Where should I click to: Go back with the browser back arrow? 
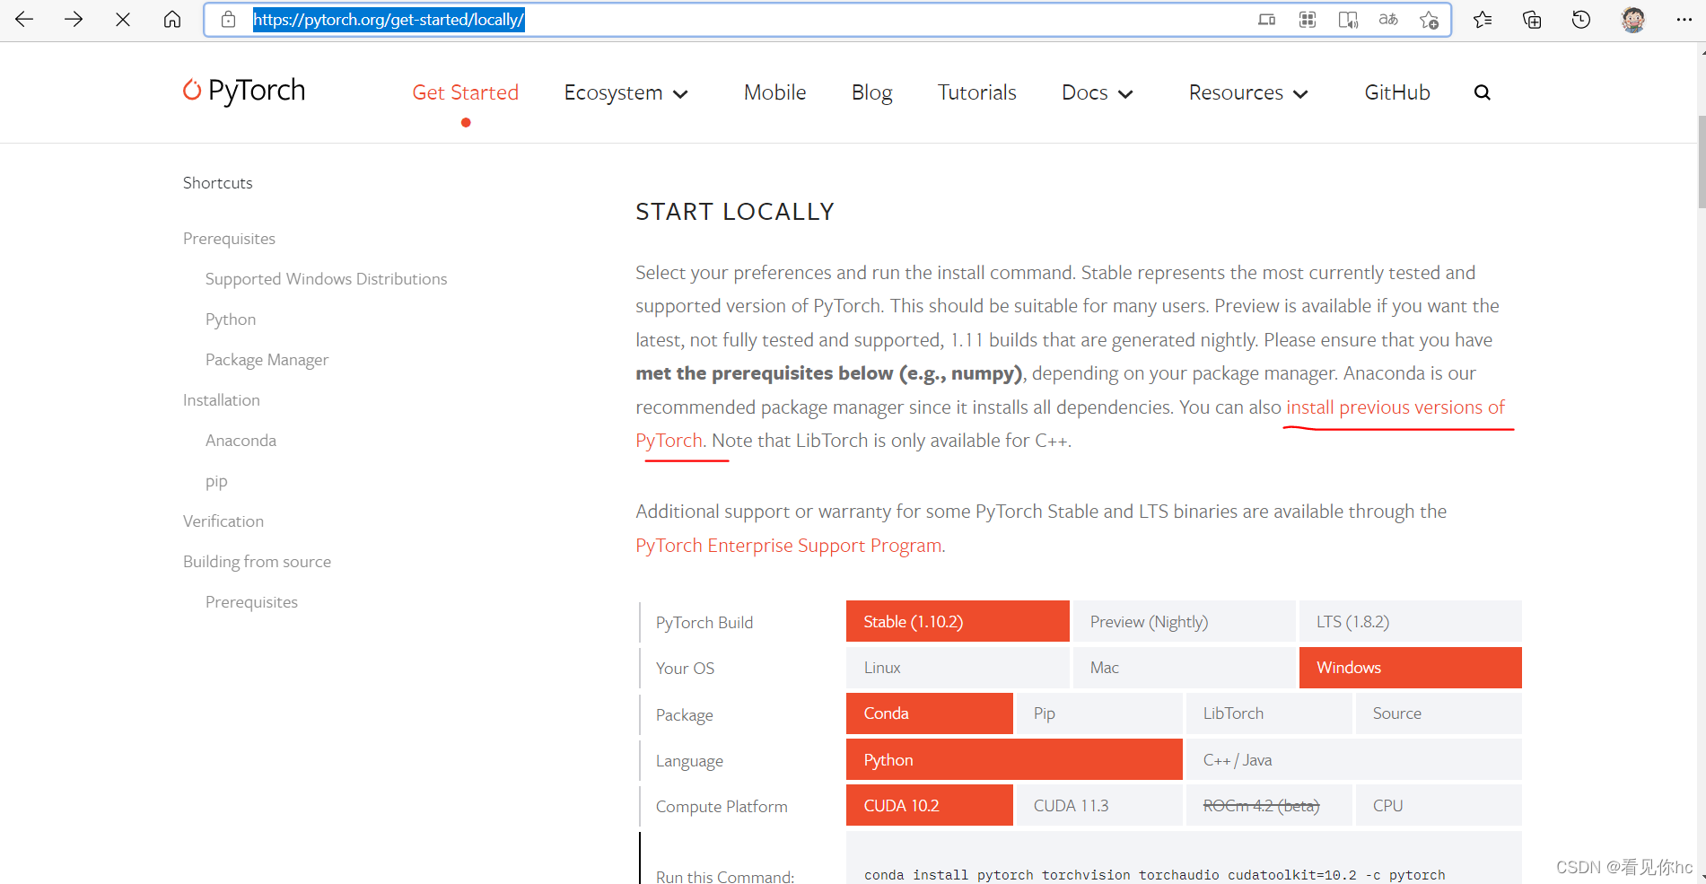[x=24, y=19]
